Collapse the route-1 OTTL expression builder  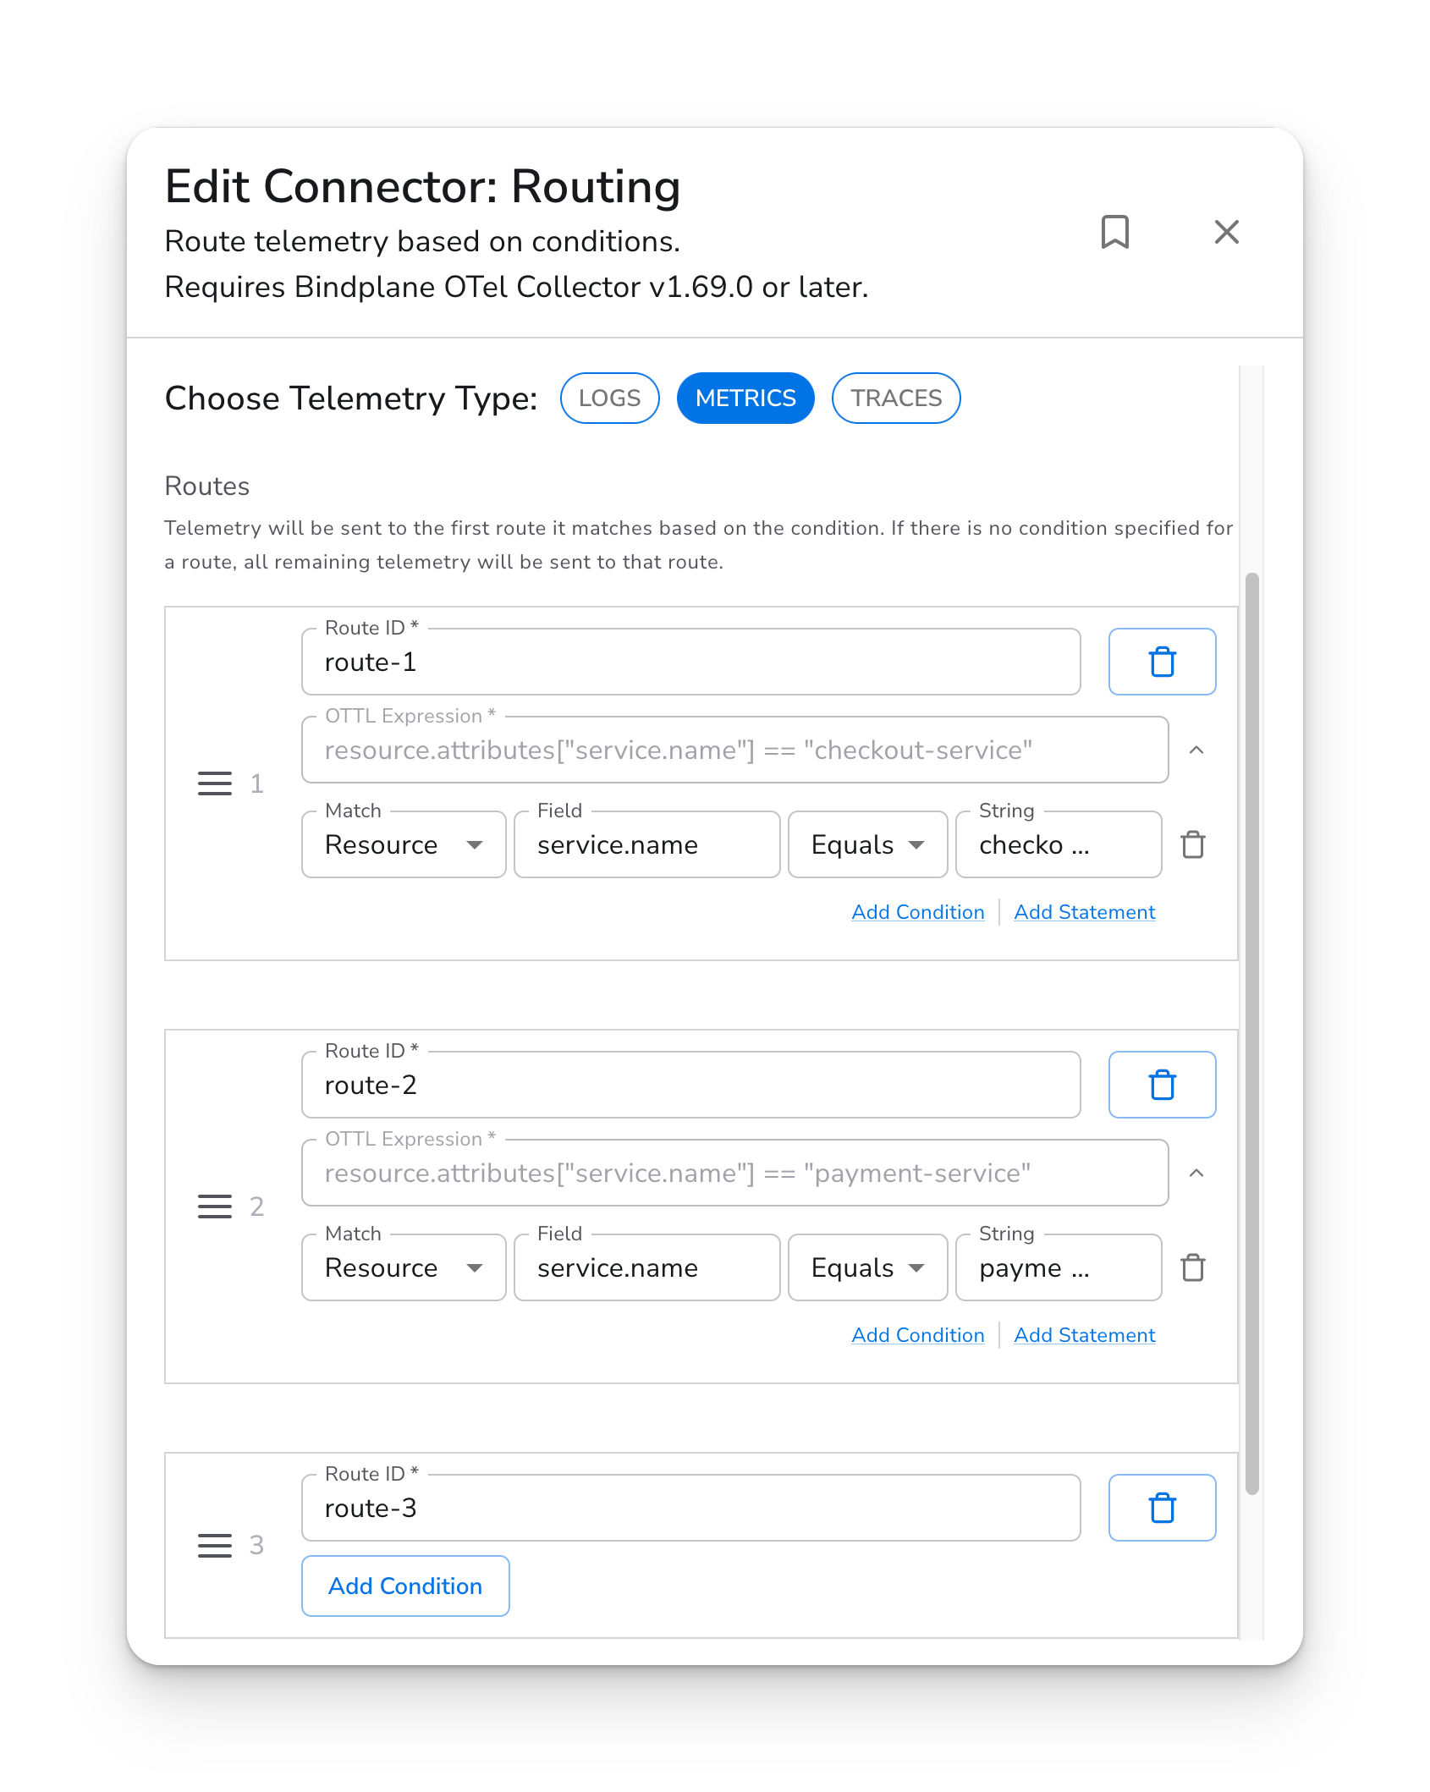pos(1196,750)
